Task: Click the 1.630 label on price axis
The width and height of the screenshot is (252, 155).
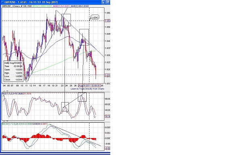Action: click(108, 55)
